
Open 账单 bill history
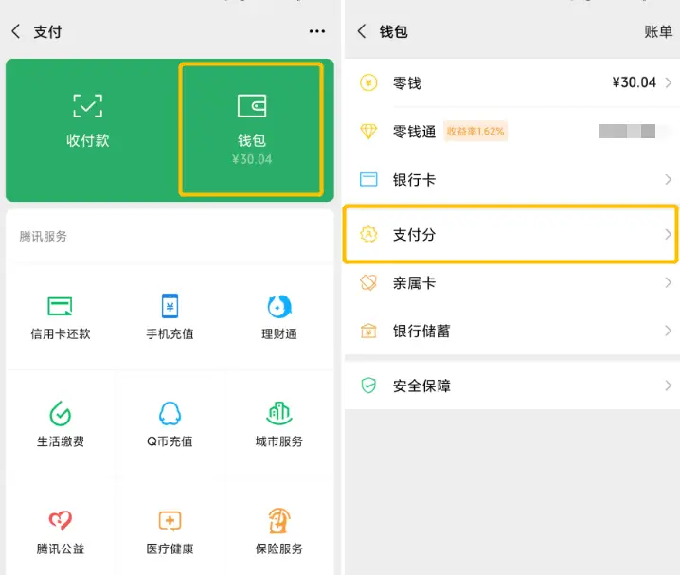(x=658, y=31)
